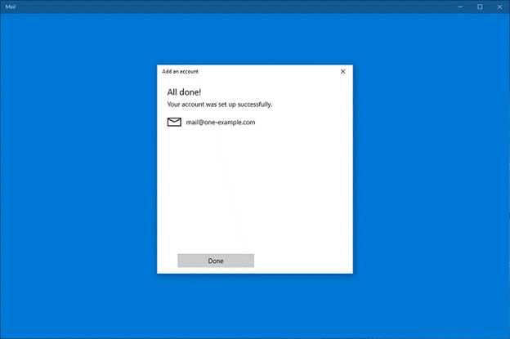Viewport: 510px width, 339px height.
Task: Click white space left of the Done button
Action: click(x=168, y=261)
